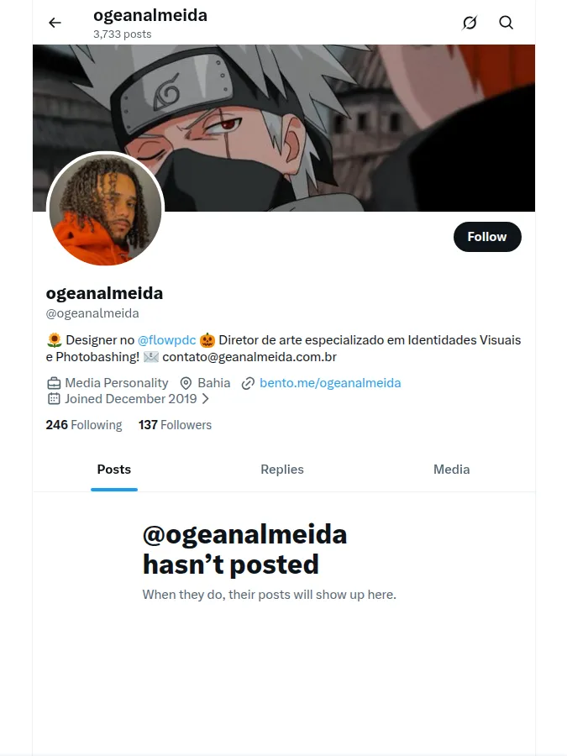Open the Grok slash-circle icon

470,23
